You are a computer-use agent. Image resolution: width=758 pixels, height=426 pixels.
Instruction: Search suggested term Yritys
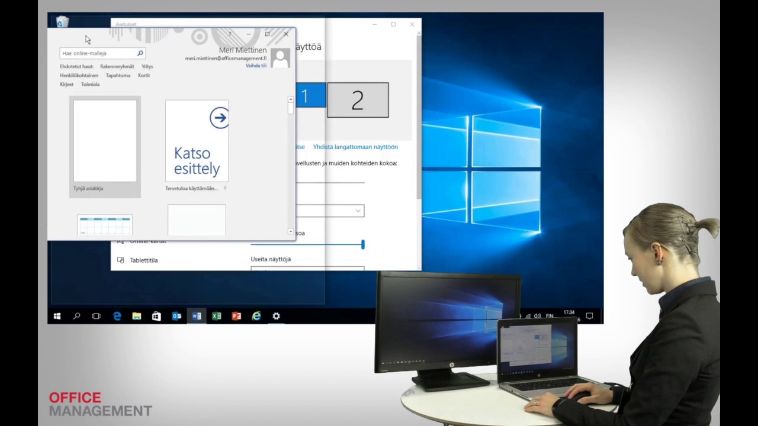pos(147,67)
